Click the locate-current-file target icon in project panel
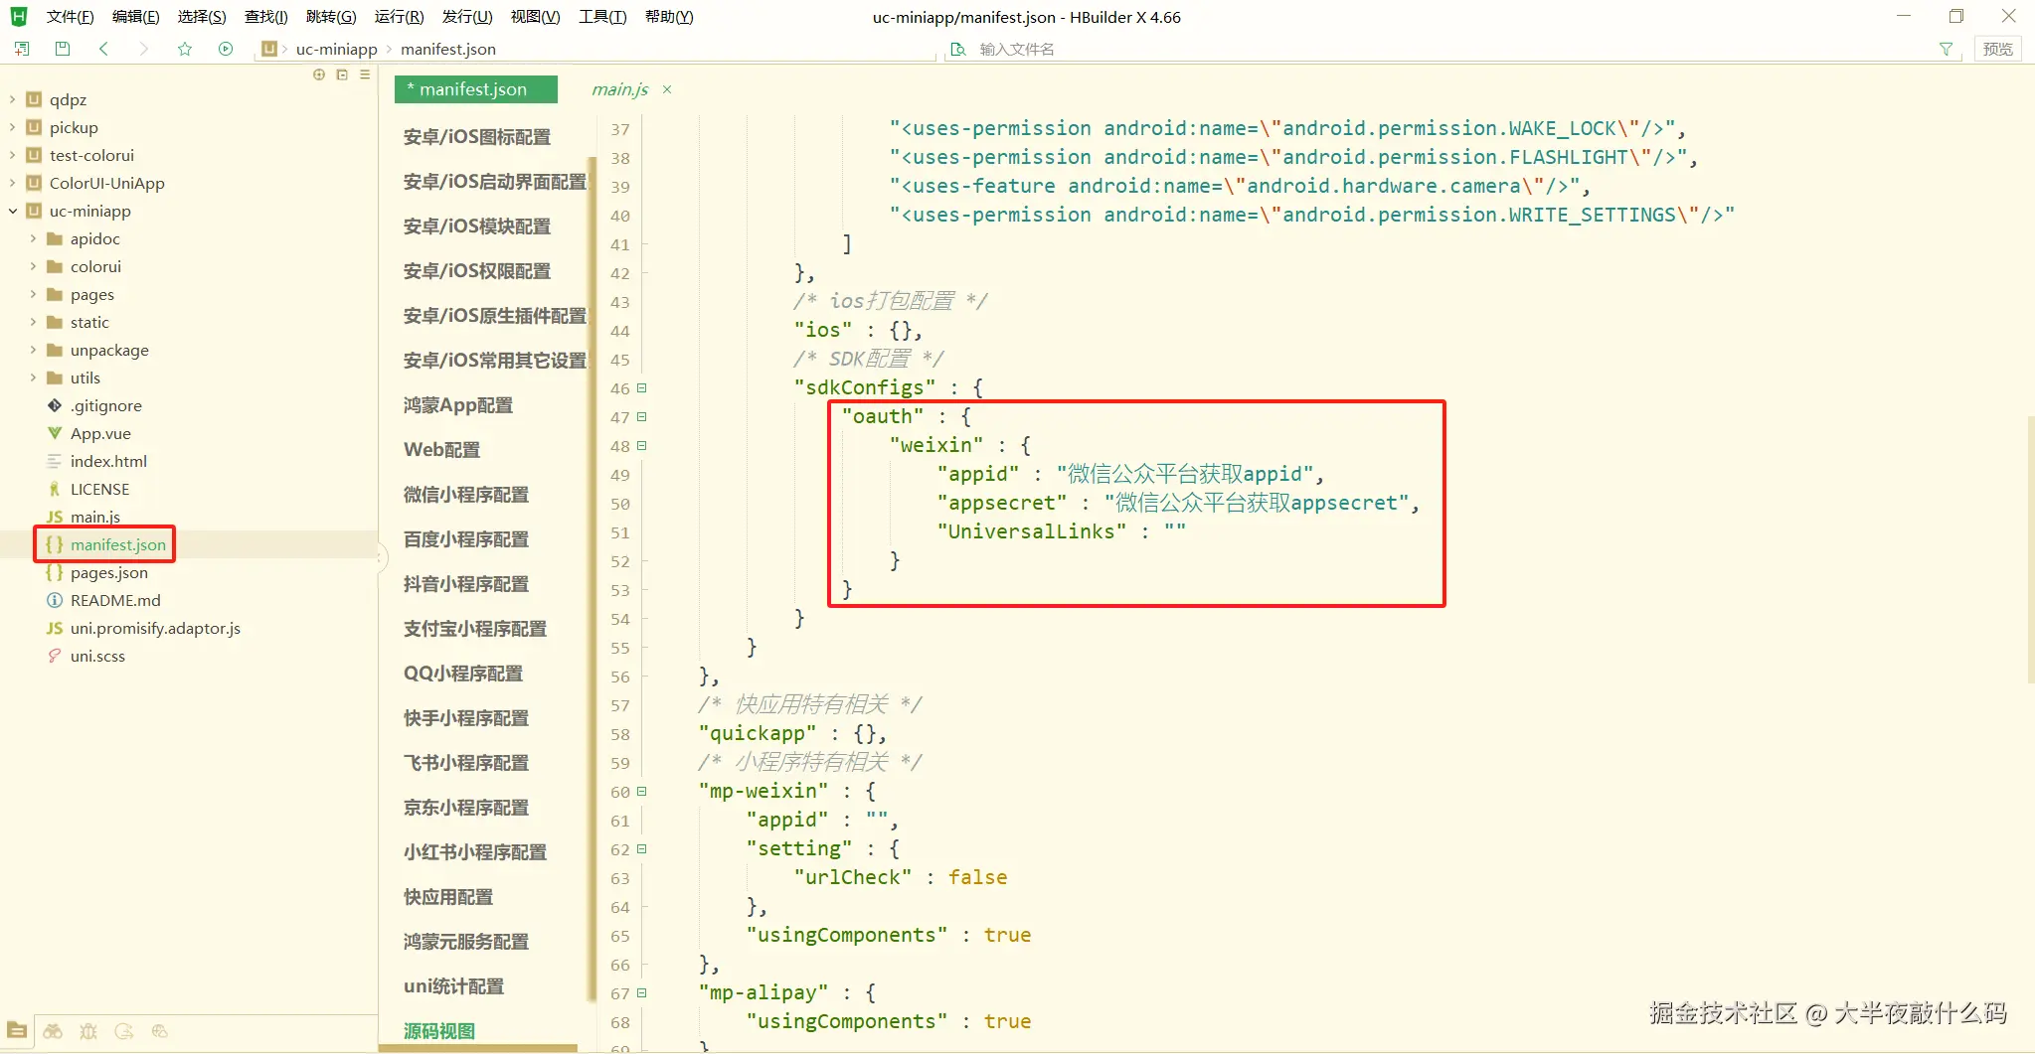The width and height of the screenshot is (2035, 1054). click(319, 75)
